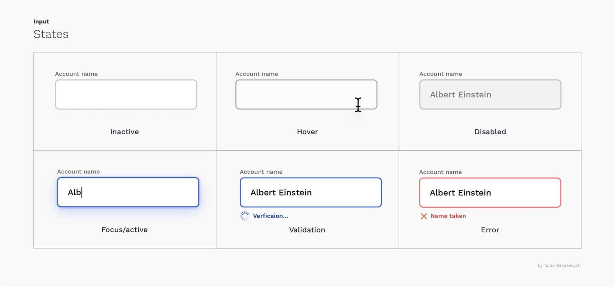Click 'Account name' label above the focused field
This screenshot has width=615, height=287.
[x=78, y=171]
